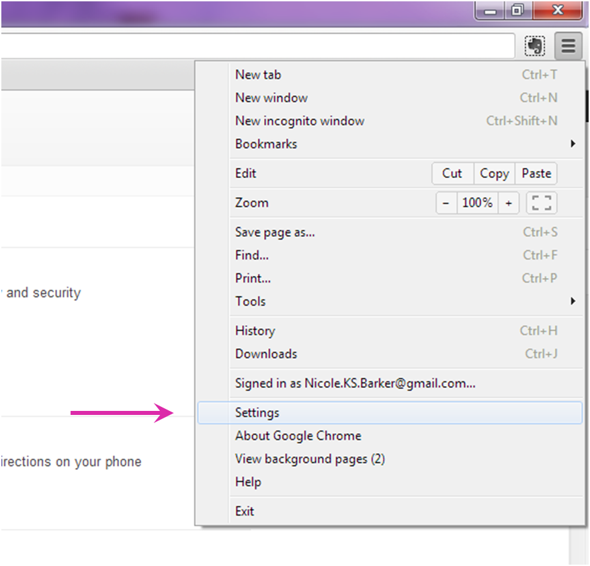Select View background pages (2)
This screenshot has width=590, height=566.
[x=309, y=459]
